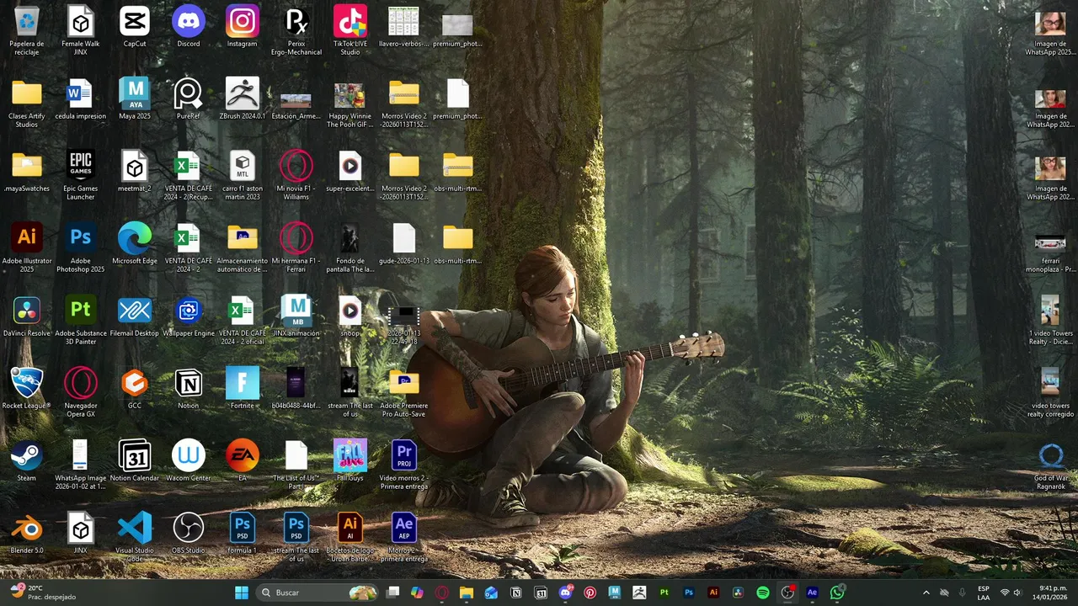Open the PureRef desktop shortcut
This screenshot has width=1078, height=606.
click(x=189, y=99)
